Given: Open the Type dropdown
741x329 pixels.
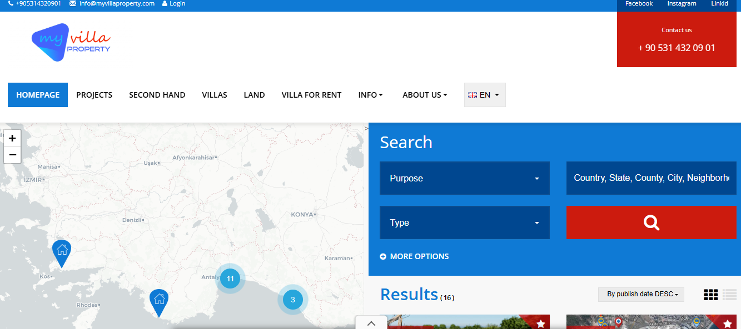Looking at the screenshot, I should pyautogui.click(x=464, y=222).
